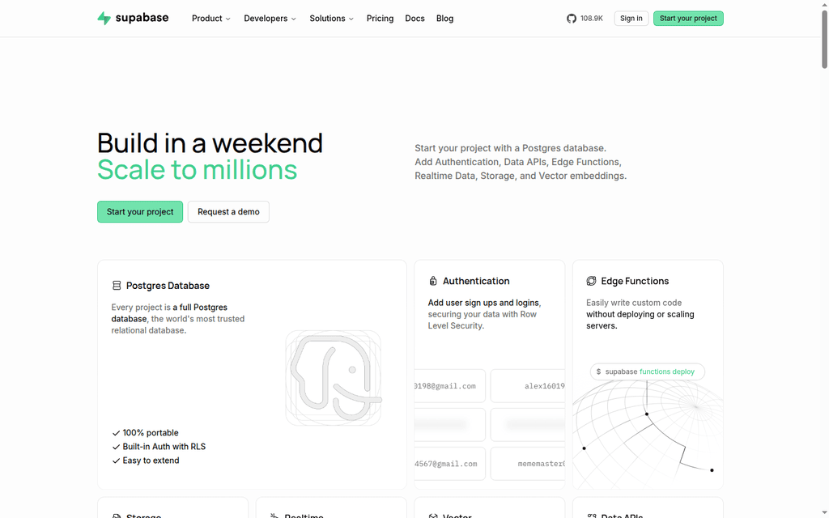The image size is (829, 518).
Task: Open the Authentication card title
Action: click(476, 281)
